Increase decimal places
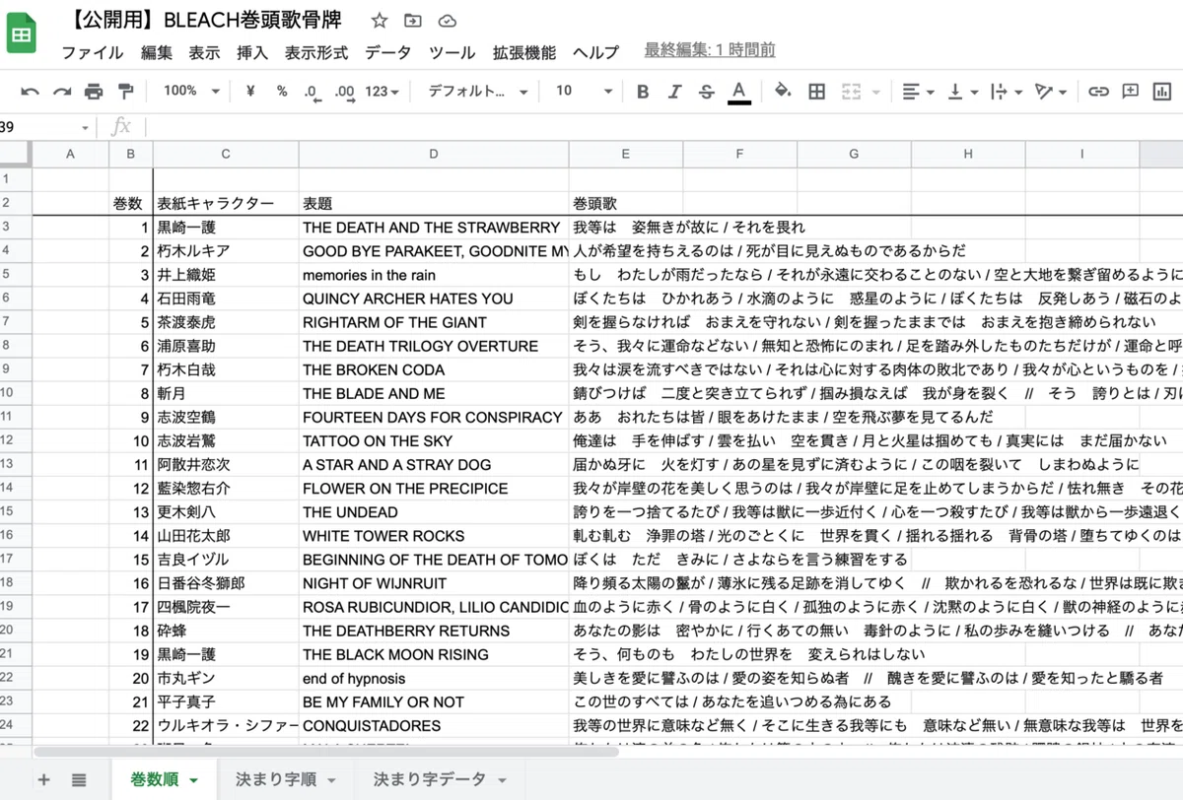1183x800 pixels. [x=344, y=92]
